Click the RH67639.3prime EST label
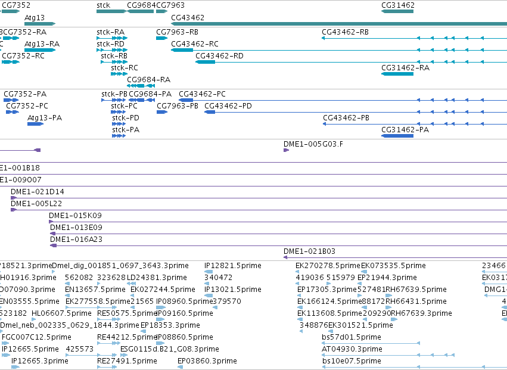Image resolution: width=507 pixels, height=370 pixels. pyautogui.click(x=421, y=314)
